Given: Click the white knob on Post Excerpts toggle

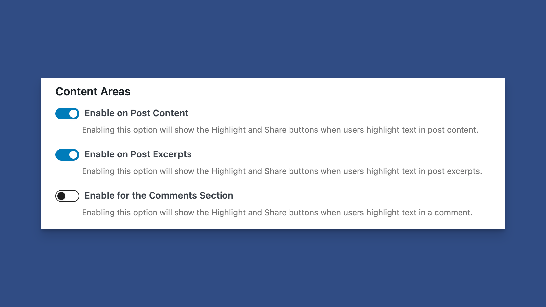Looking at the screenshot, I should (x=73, y=155).
